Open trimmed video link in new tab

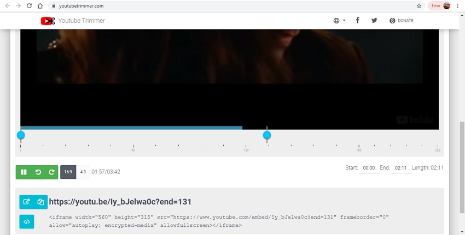pos(26,202)
